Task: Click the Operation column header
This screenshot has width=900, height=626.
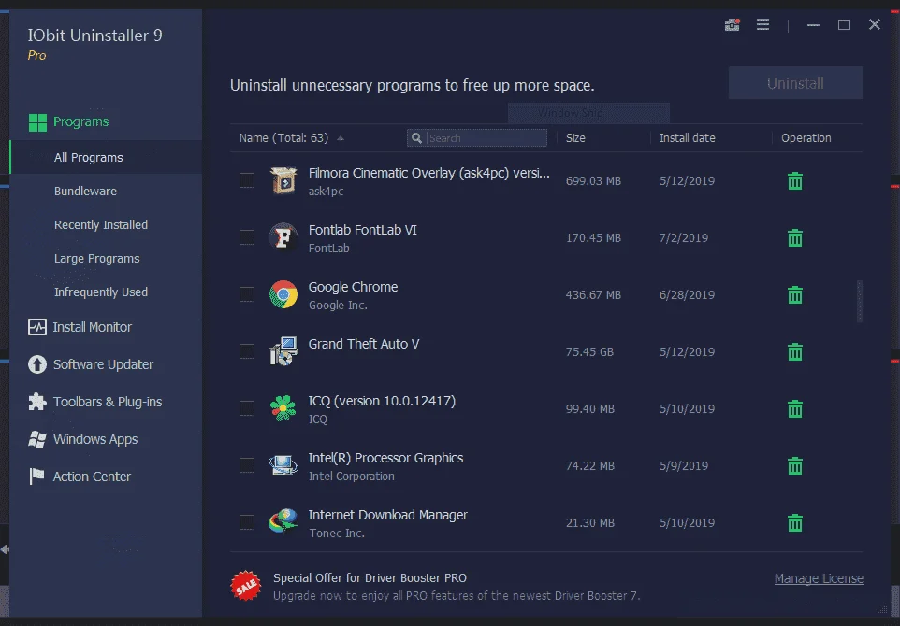Action: [806, 138]
